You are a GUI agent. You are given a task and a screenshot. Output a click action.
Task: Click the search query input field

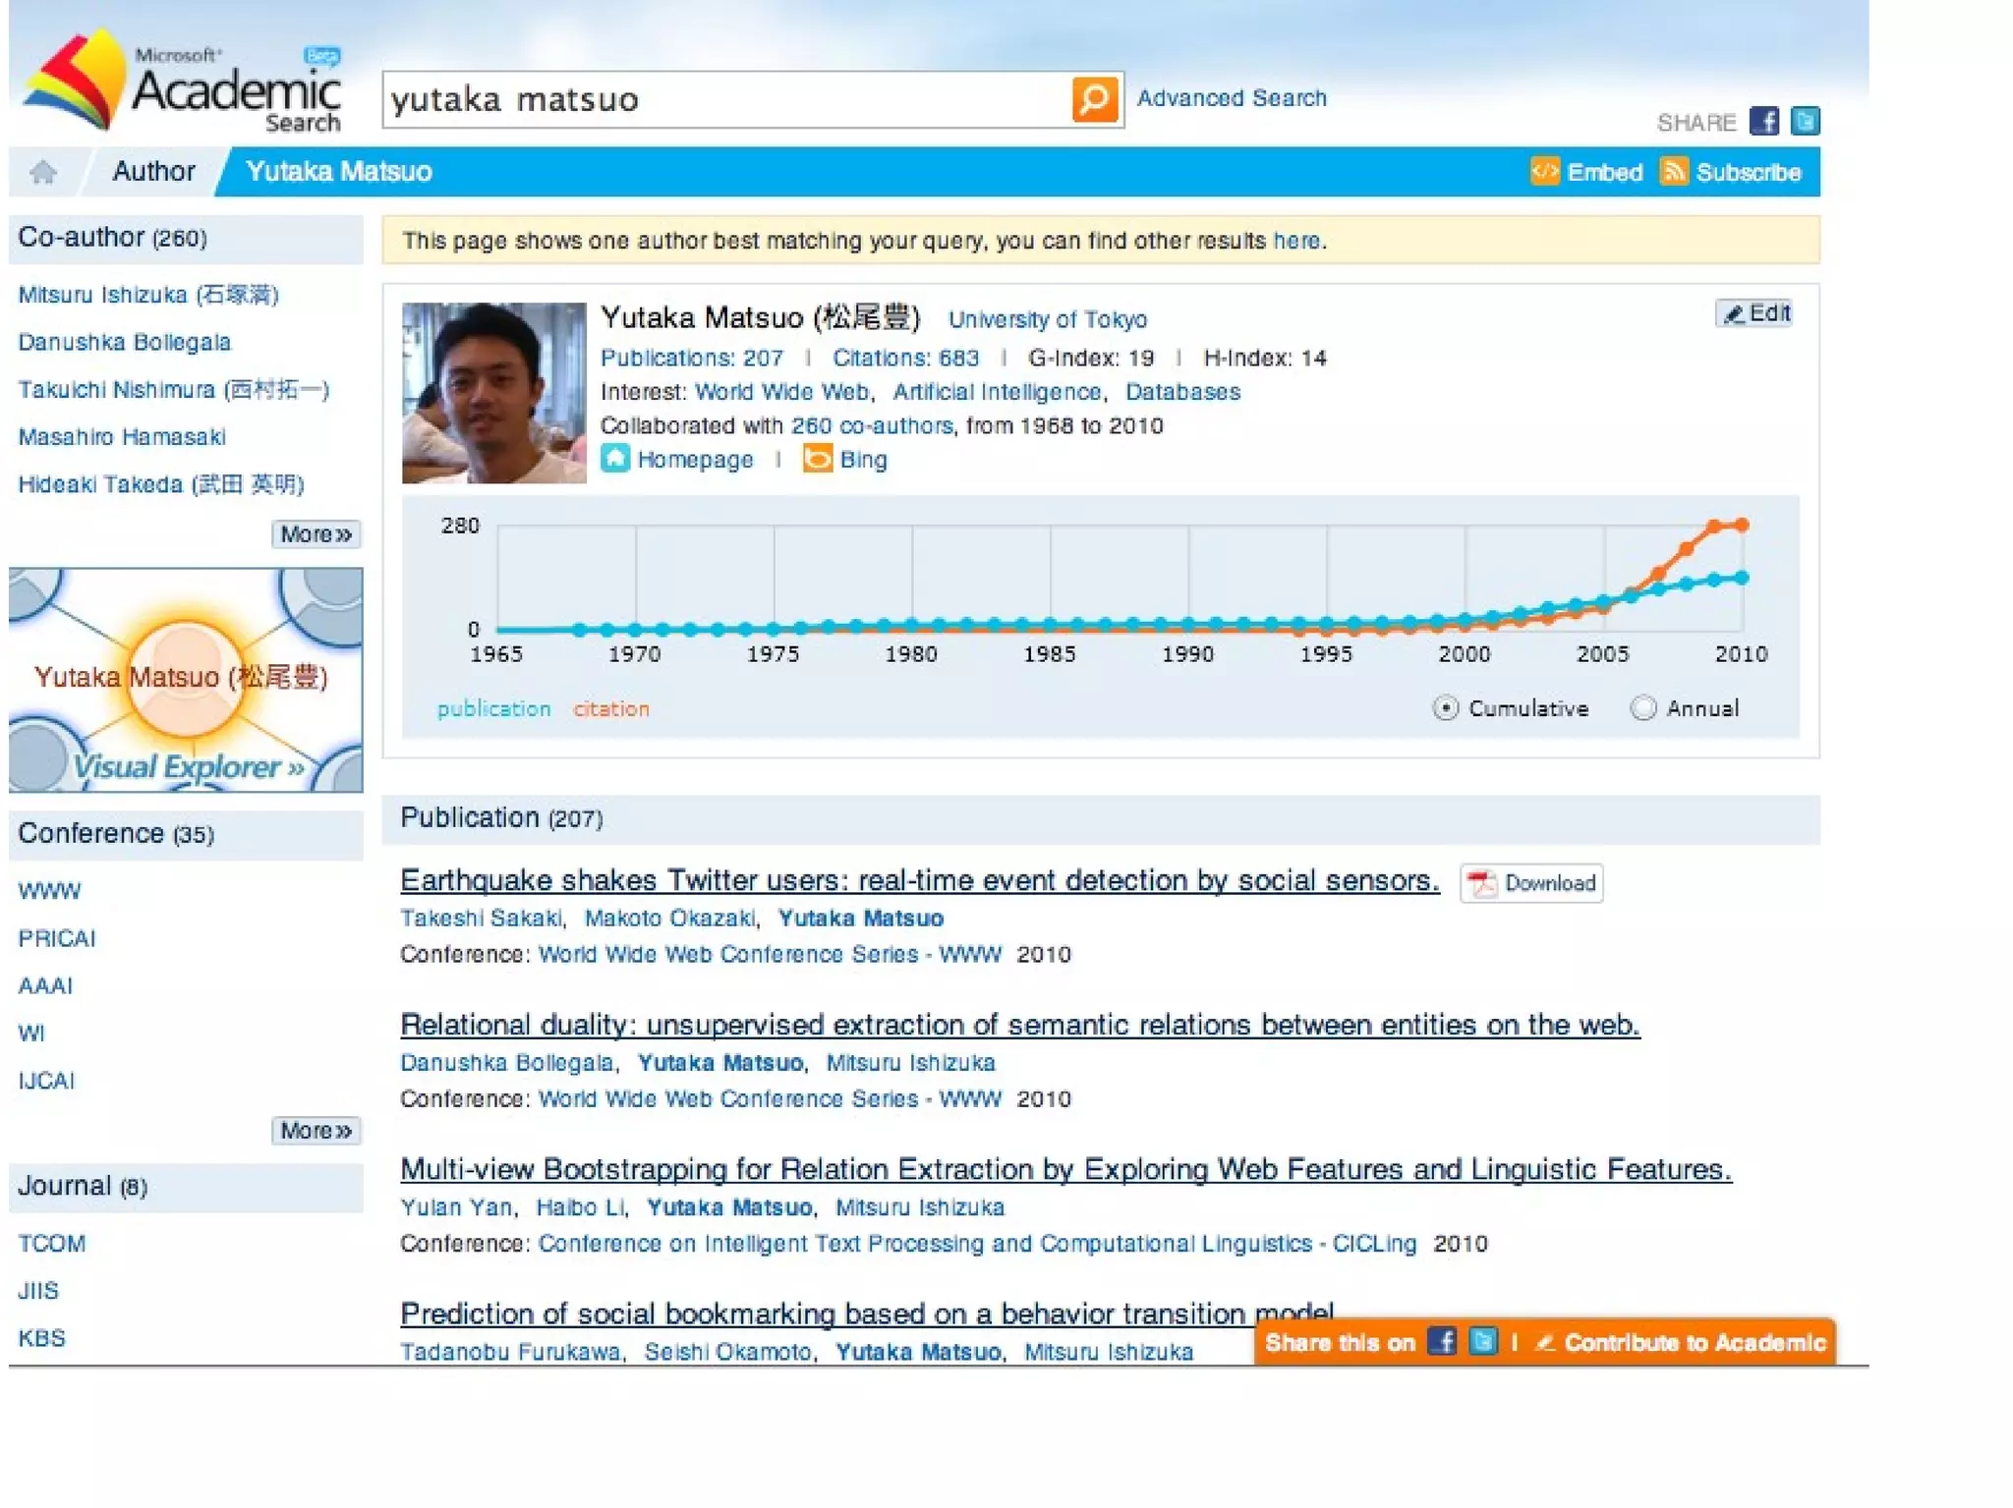725,99
